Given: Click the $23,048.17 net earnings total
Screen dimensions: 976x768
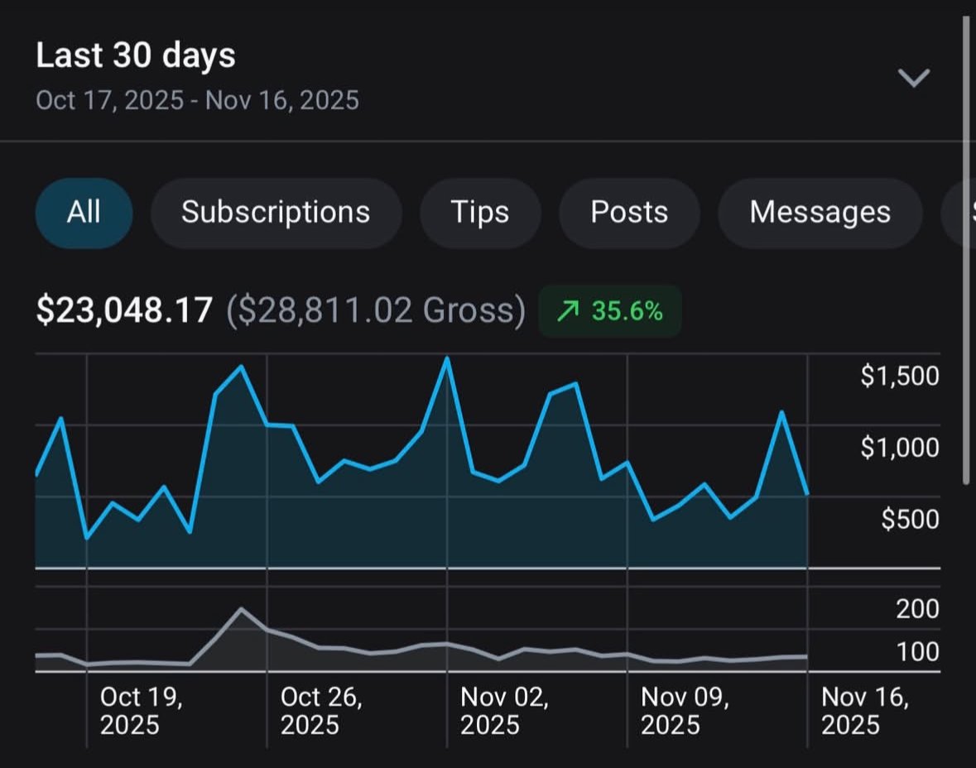Looking at the screenshot, I should [x=124, y=311].
